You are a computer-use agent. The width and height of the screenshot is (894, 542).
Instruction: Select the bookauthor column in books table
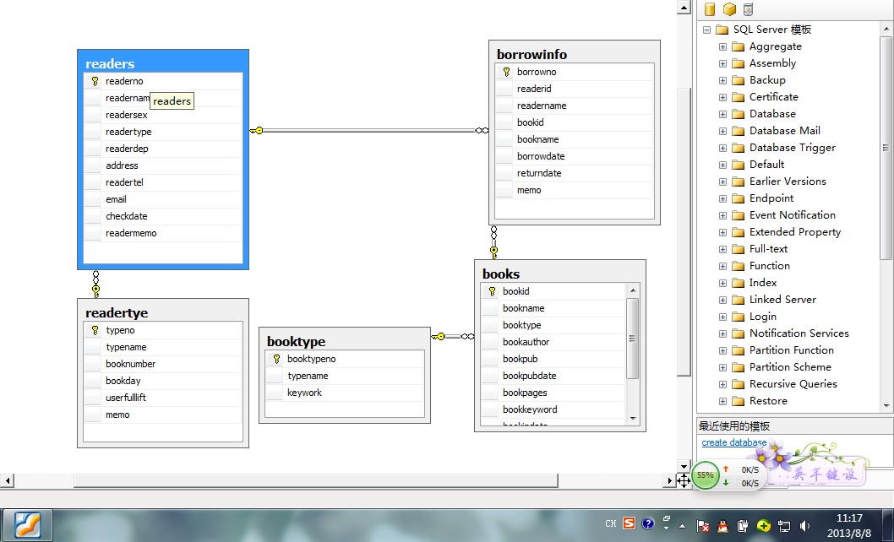tap(526, 342)
